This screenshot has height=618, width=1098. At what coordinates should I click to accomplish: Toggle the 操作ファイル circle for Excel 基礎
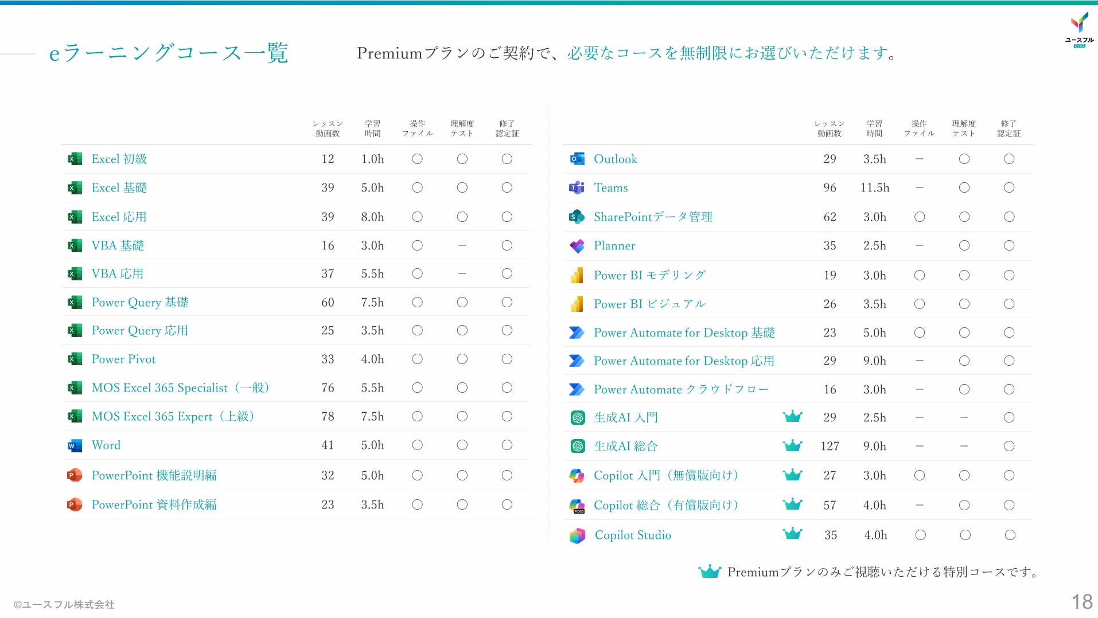tap(417, 187)
